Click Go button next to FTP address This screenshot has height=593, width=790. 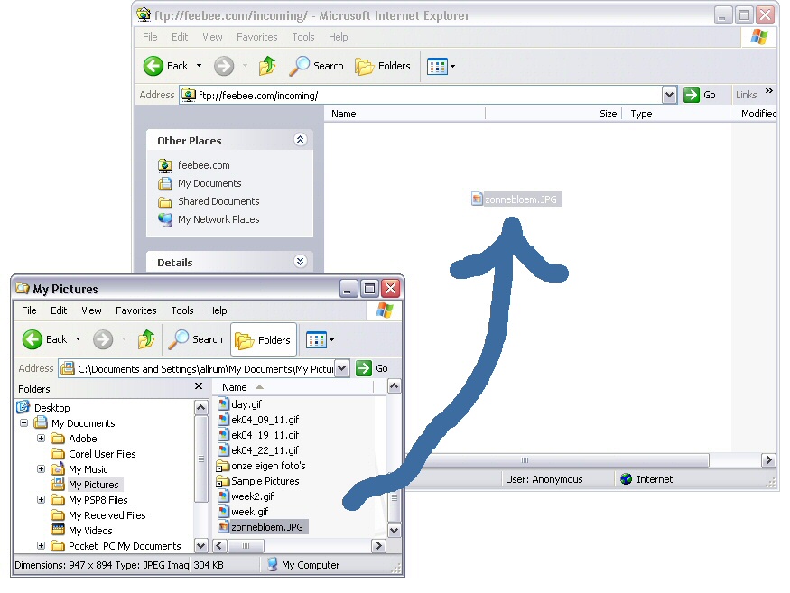[700, 95]
